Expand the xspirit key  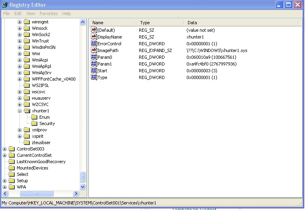point(19,136)
